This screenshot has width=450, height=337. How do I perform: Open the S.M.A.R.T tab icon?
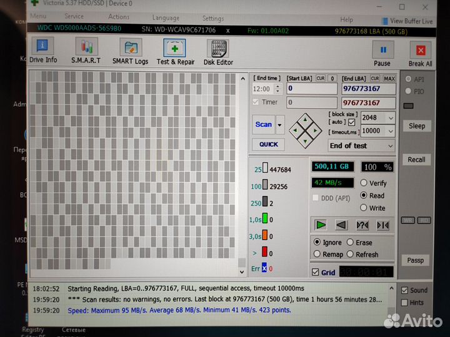(x=86, y=51)
